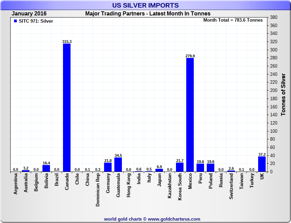Click the 'Japan' axis label
This screenshot has height=223, width=291.
(159, 180)
